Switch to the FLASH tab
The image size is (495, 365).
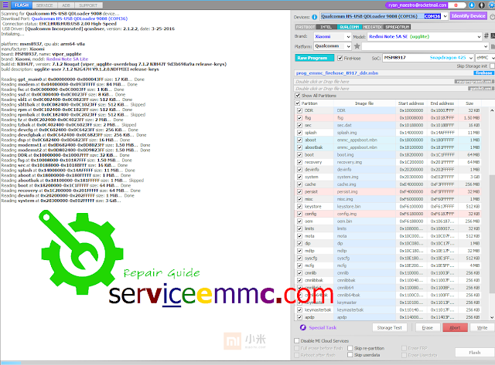point(22,5)
